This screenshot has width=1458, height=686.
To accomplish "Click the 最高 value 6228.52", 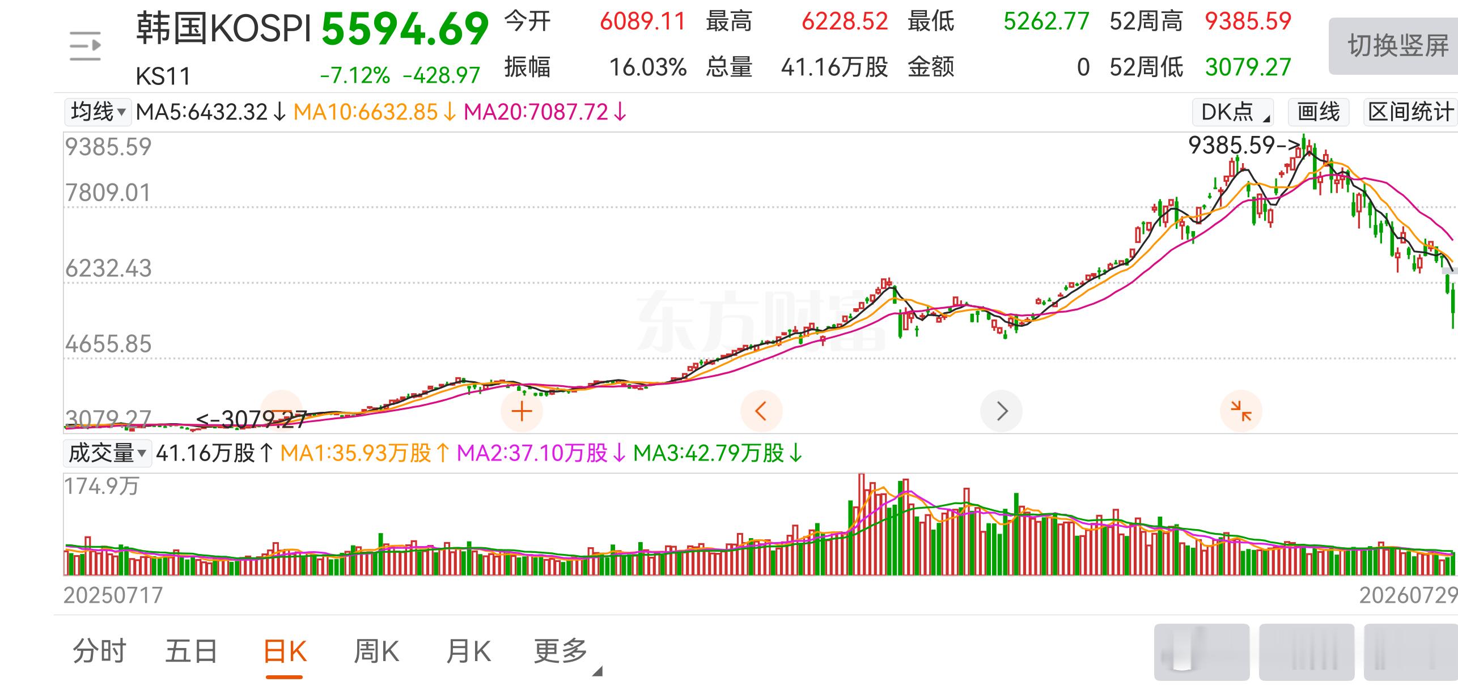I will pos(845,22).
